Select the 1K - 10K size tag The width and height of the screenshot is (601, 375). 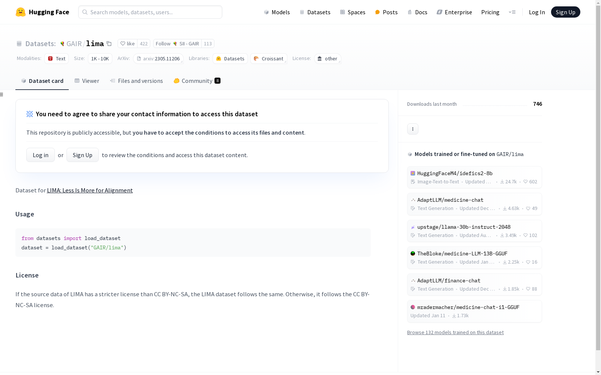tap(100, 58)
